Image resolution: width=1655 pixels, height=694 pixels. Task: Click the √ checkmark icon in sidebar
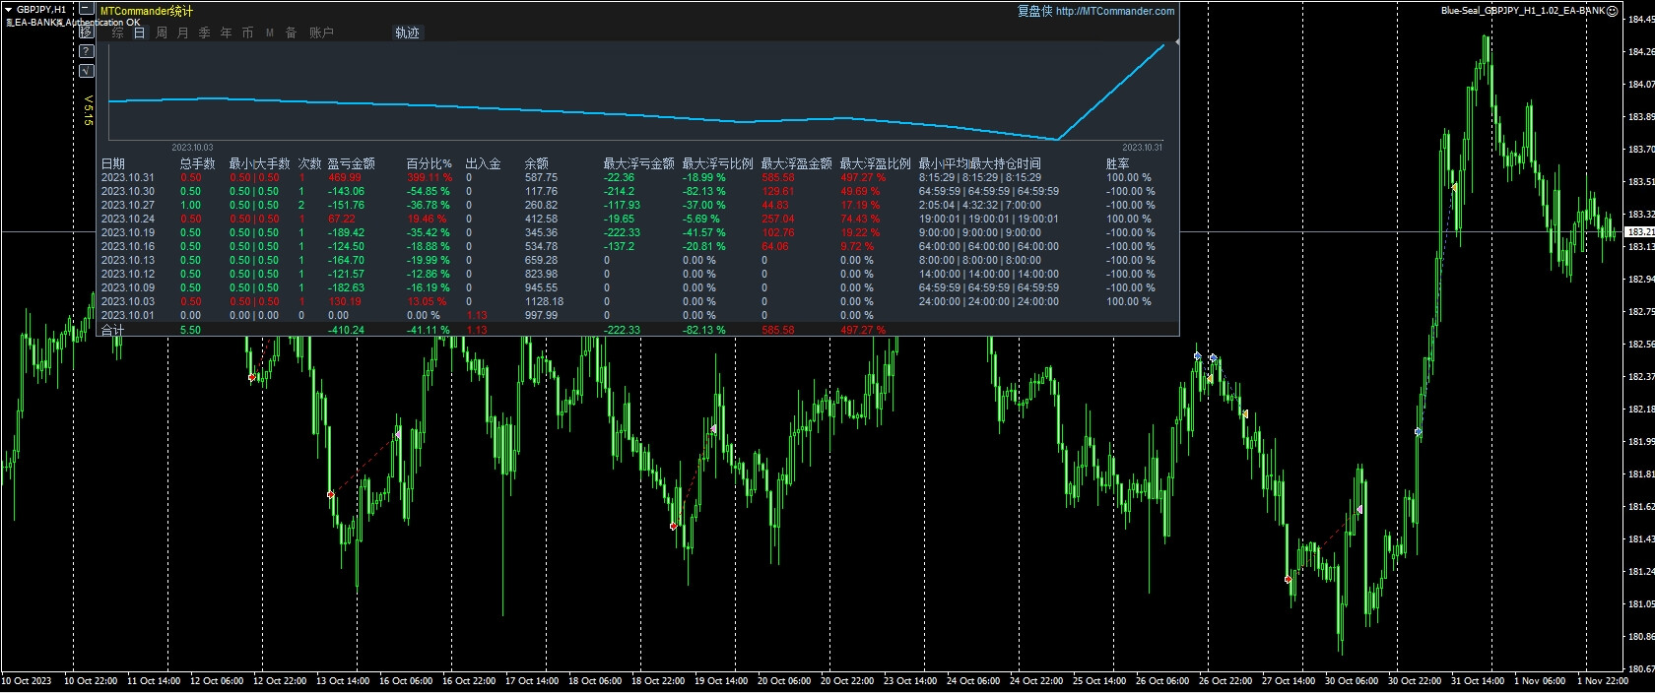click(87, 71)
